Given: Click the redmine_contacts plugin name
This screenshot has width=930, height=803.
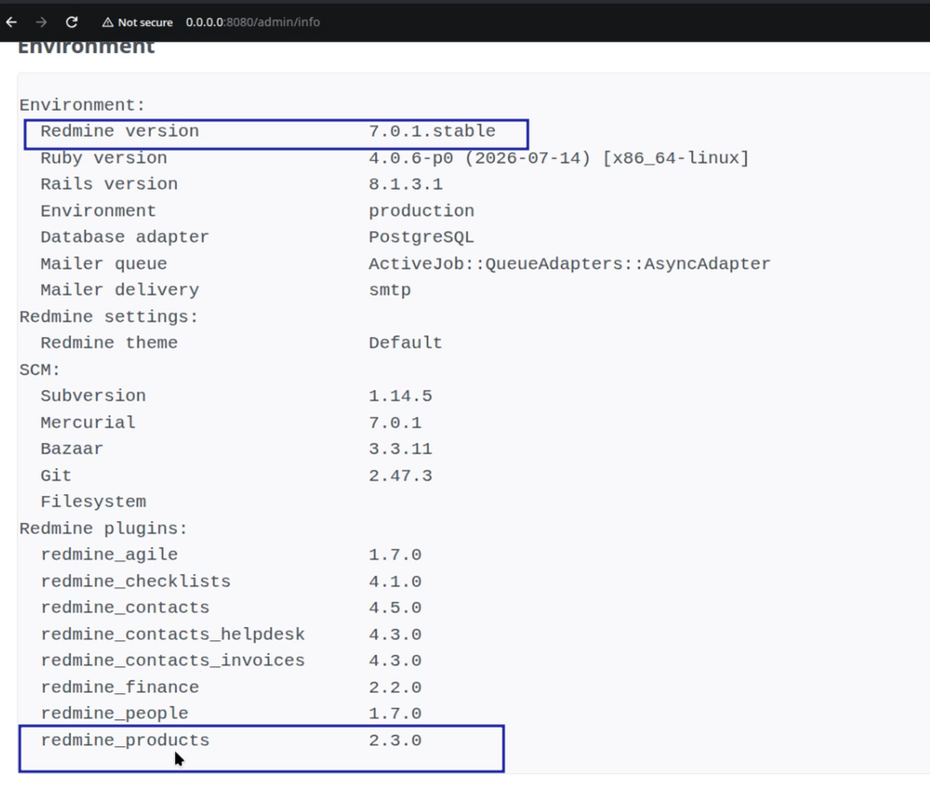Looking at the screenshot, I should point(126,608).
